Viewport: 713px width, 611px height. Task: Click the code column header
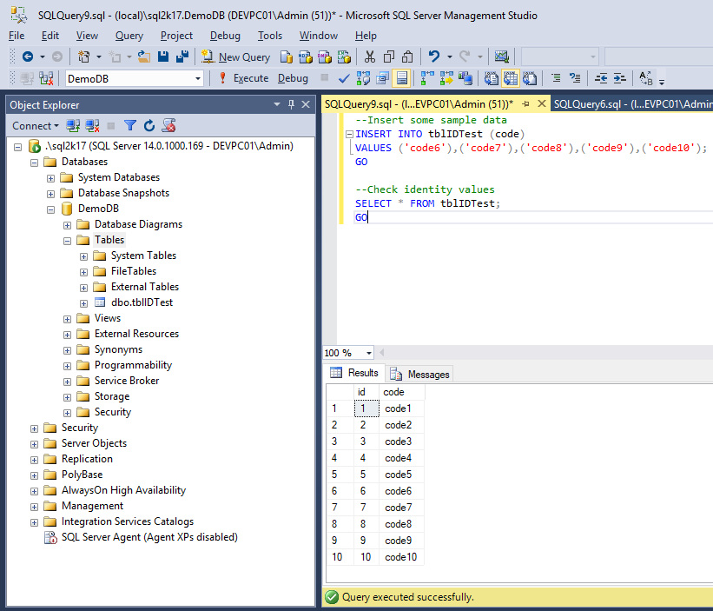402,392
